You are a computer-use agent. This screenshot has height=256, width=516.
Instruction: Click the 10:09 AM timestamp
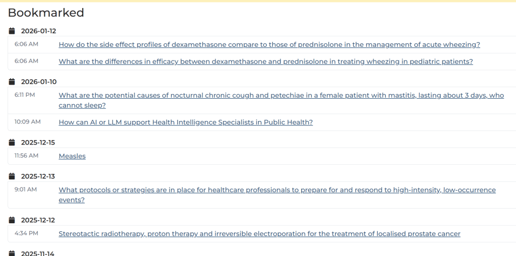[x=27, y=122]
